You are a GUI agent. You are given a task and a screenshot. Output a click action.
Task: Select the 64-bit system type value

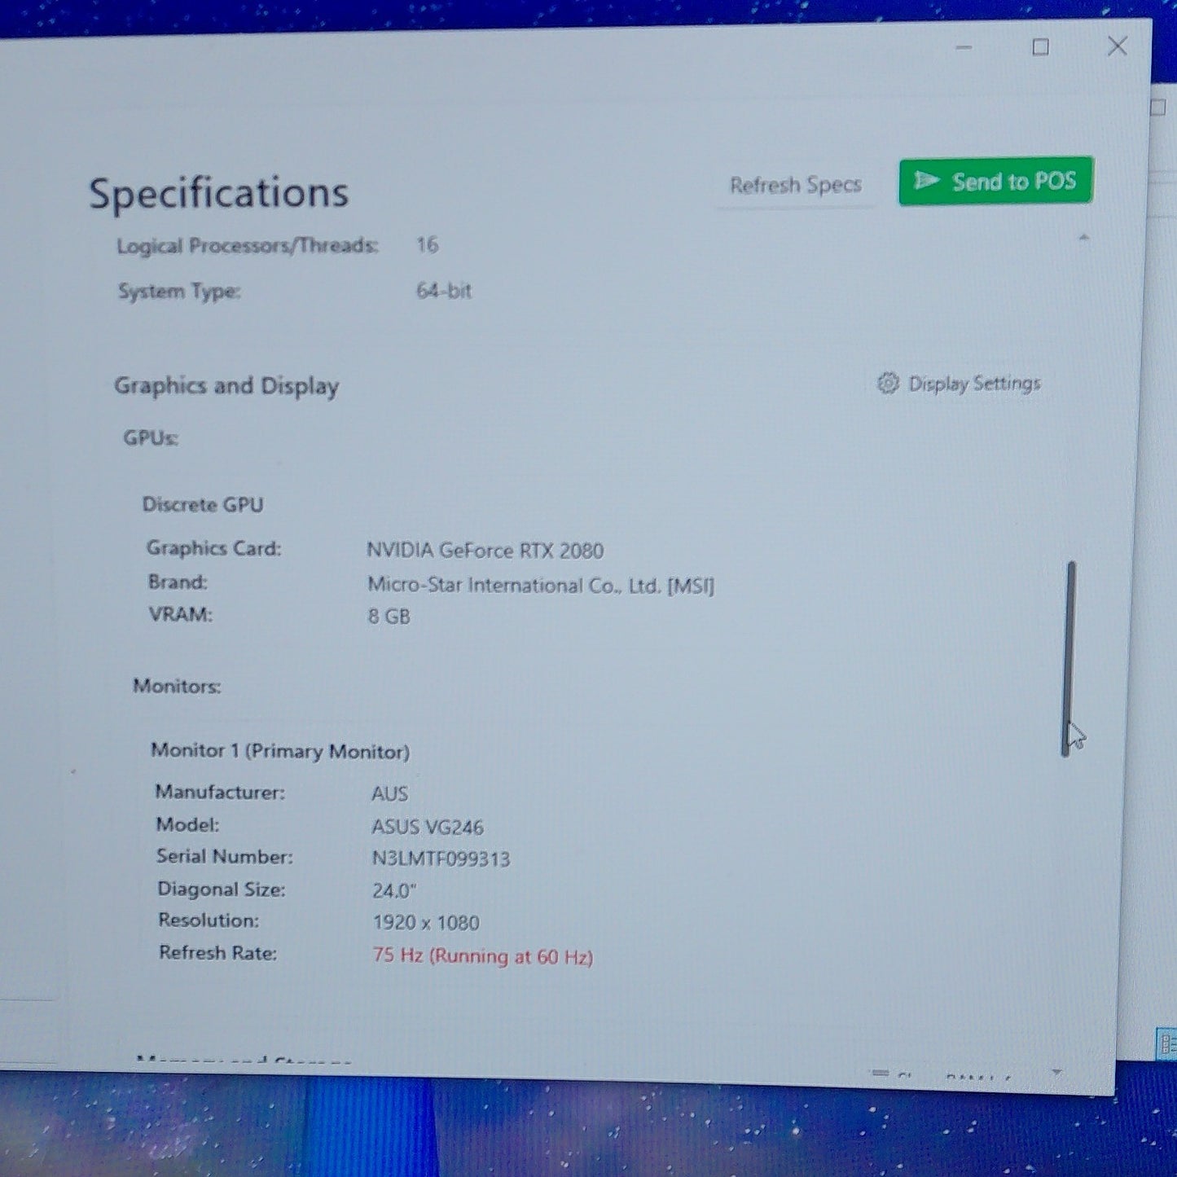tap(443, 291)
